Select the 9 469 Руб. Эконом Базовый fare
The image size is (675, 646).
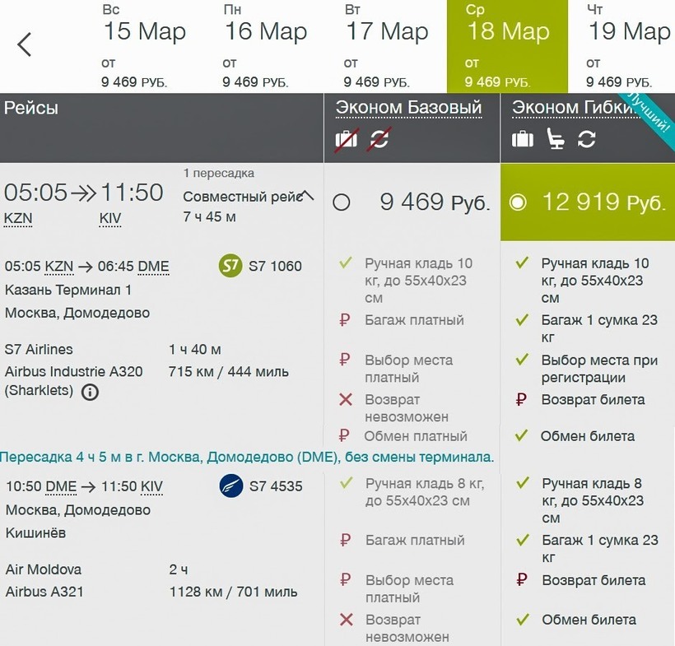pyautogui.click(x=342, y=202)
